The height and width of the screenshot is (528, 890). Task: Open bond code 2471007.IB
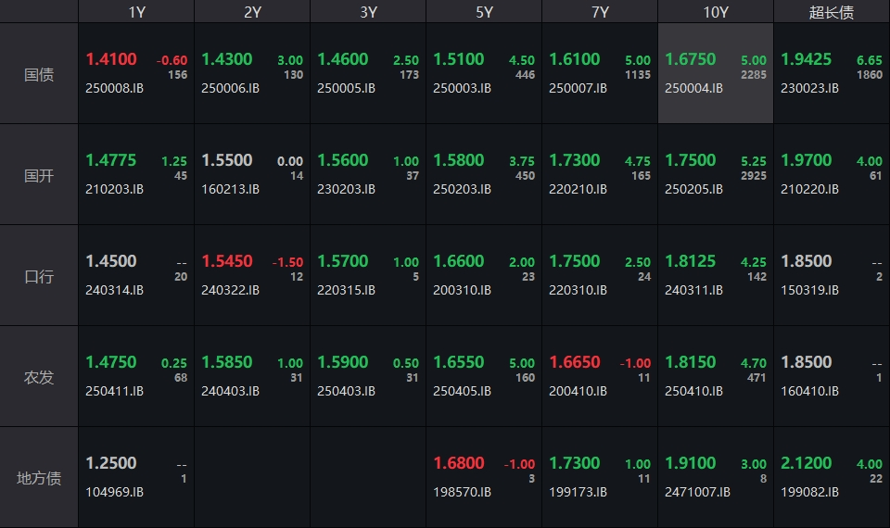[697, 493]
